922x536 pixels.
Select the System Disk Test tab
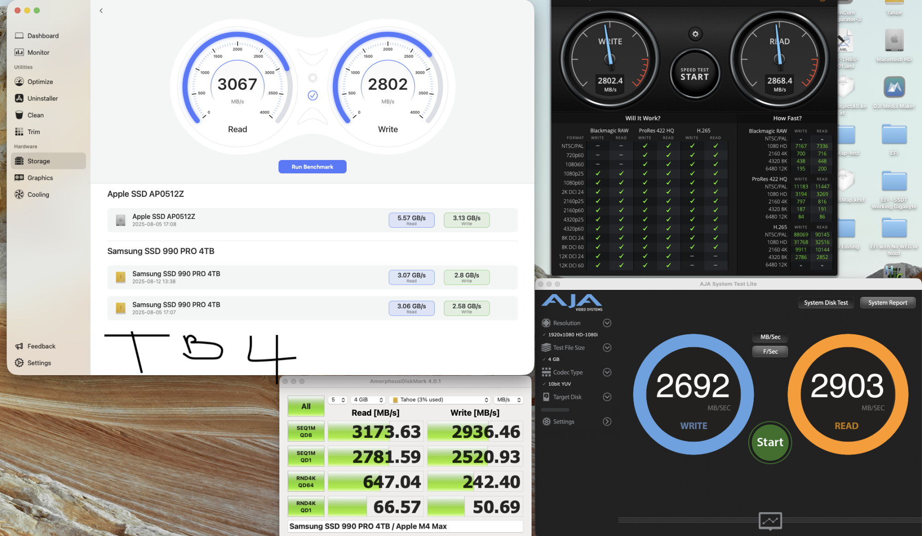click(x=826, y=302)
